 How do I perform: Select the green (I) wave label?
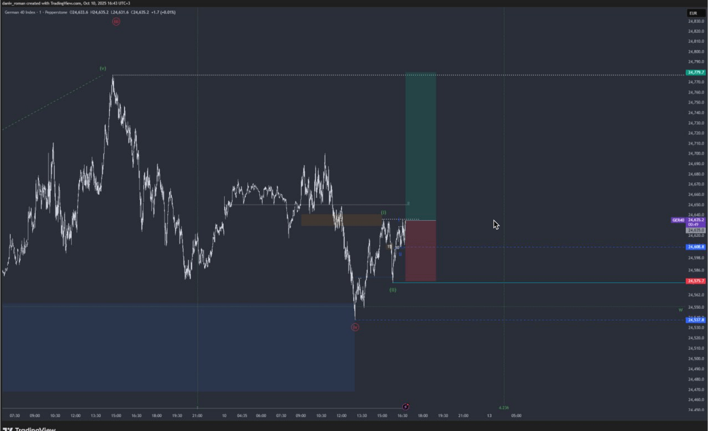click(383, 212)
